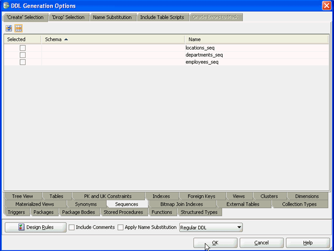Click the Name column header
334x251 pixels.
click(257, 40)
